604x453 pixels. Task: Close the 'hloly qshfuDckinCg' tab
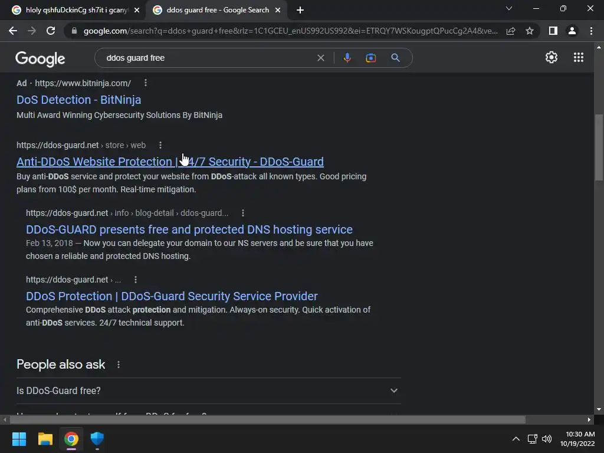pyautogui.click(x=137, y=10)
